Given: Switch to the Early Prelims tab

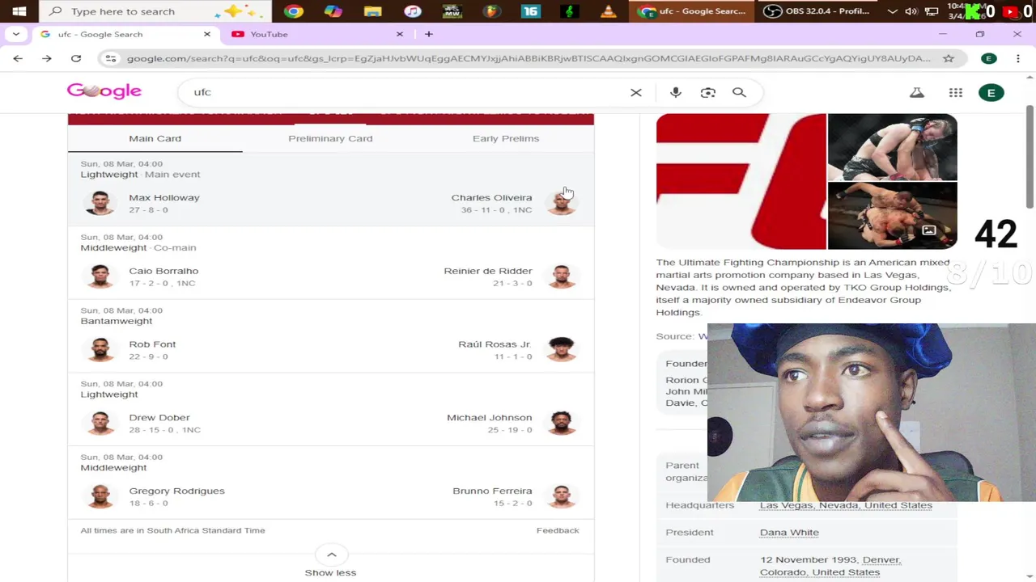Looking at the screenshot, I should (x=506, y=138).
